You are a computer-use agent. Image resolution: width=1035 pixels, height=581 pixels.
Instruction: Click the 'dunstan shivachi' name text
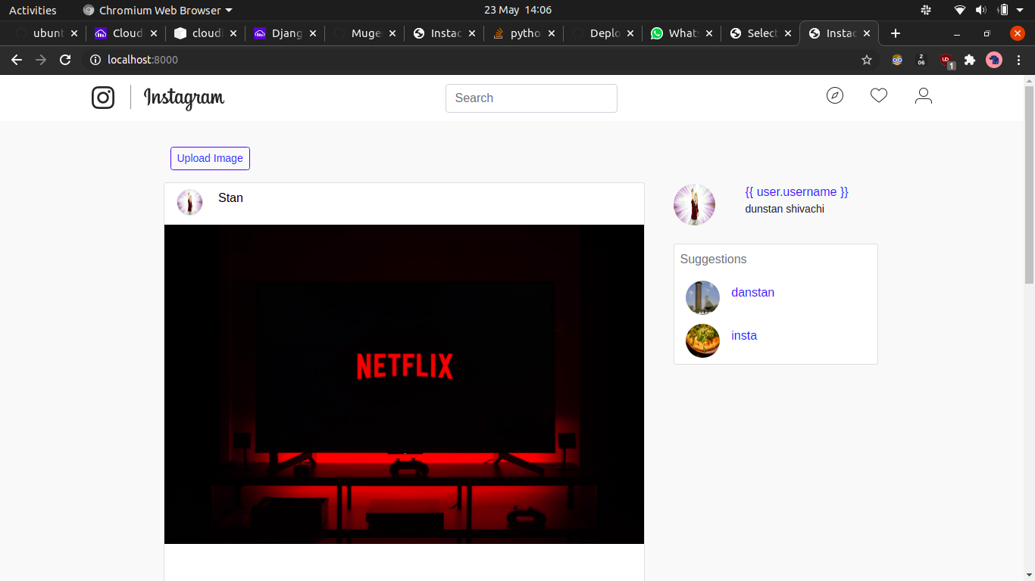pos(784,209)
